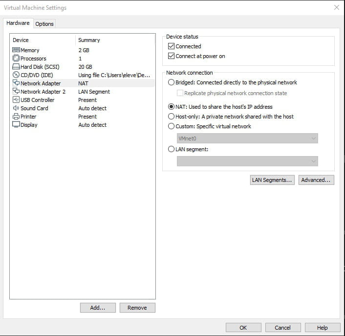Image resolution: width=345 pixels, height=336 pixels.
Task: Click the LAN Segment summary text
Action: pyautogui.click(x=94, y=92)
